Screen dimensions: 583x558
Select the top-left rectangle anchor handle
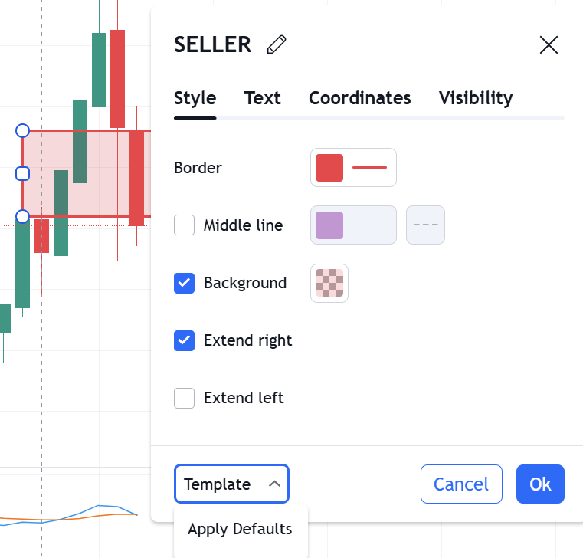point(23,130)
